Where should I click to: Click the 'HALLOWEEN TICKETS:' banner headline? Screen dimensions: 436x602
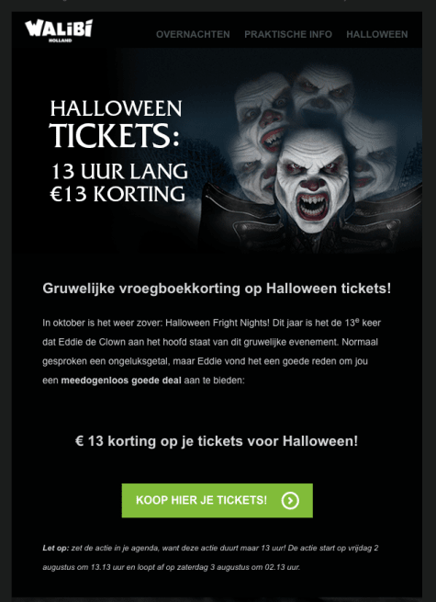(x=117, y=124)
